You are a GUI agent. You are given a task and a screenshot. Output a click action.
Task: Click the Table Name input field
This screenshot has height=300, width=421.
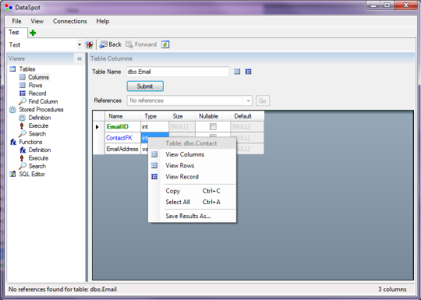pos(178,72)
